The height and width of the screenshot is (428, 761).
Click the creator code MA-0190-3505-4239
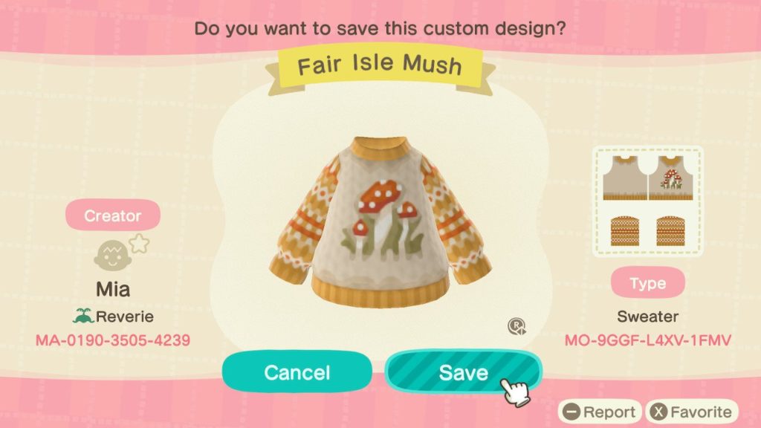pos(113,340)
